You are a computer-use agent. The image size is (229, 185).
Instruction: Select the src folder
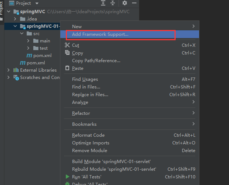pos(36,34)
